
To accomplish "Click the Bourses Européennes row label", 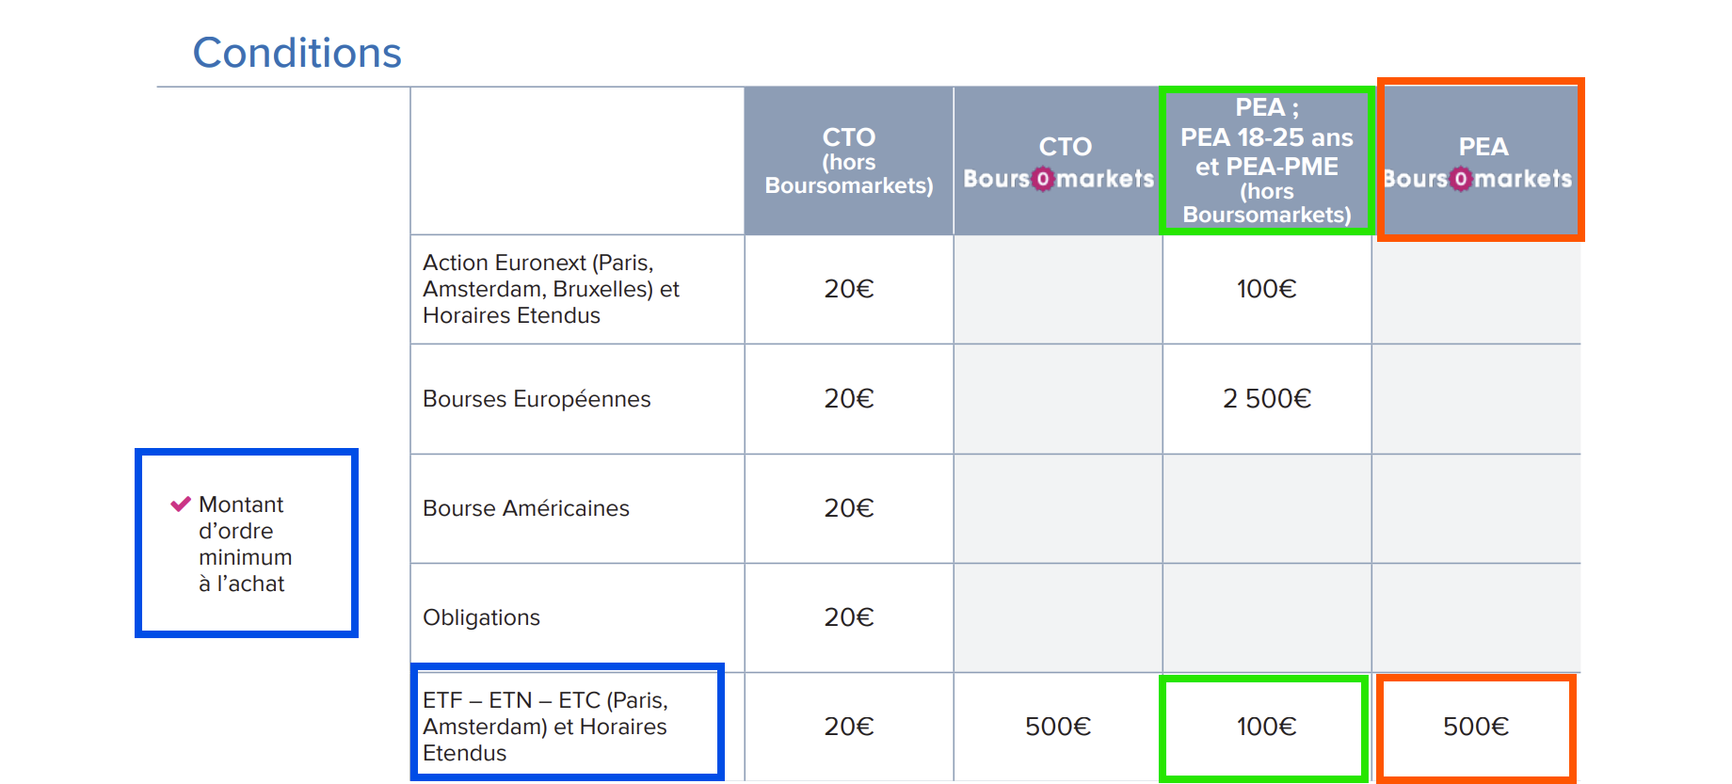I will click(x=537, y=399).
